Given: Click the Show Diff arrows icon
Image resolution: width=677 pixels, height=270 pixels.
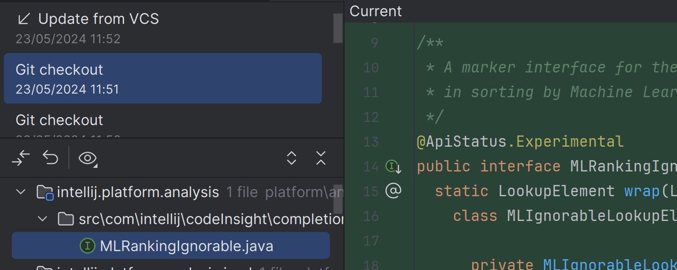Looking at the screenshot, I should tap(21, 158).
